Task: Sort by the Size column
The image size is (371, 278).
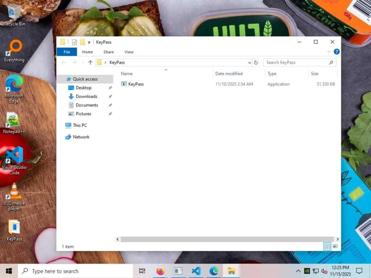Action: click(314, 73)
